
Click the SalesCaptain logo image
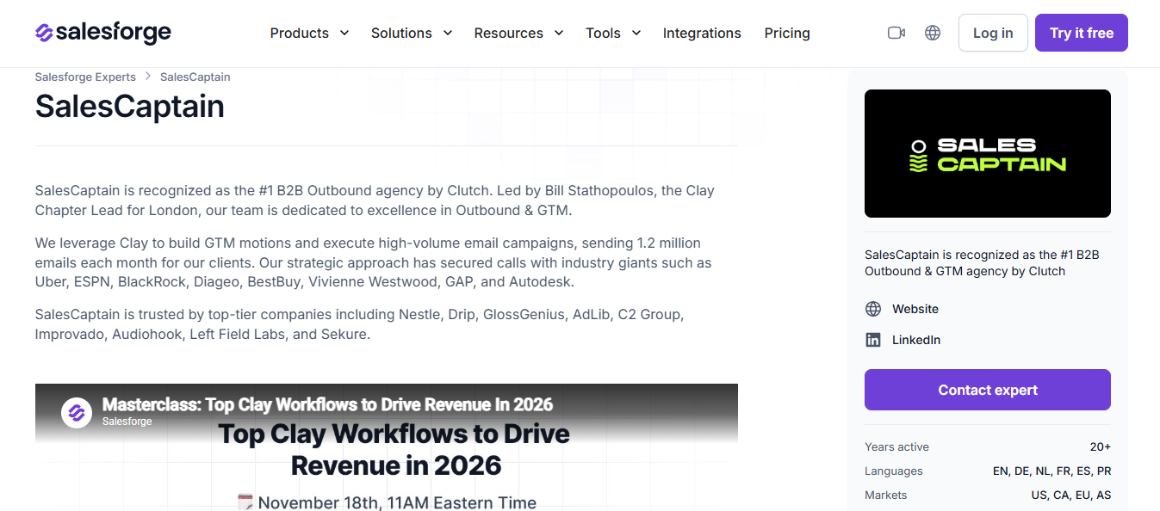(x=988, y=154)
